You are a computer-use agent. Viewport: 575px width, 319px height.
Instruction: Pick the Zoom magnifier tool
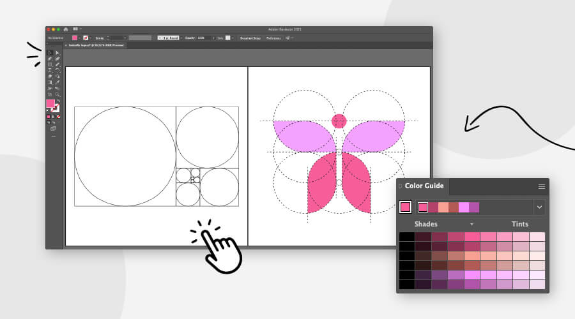(57, 94)
